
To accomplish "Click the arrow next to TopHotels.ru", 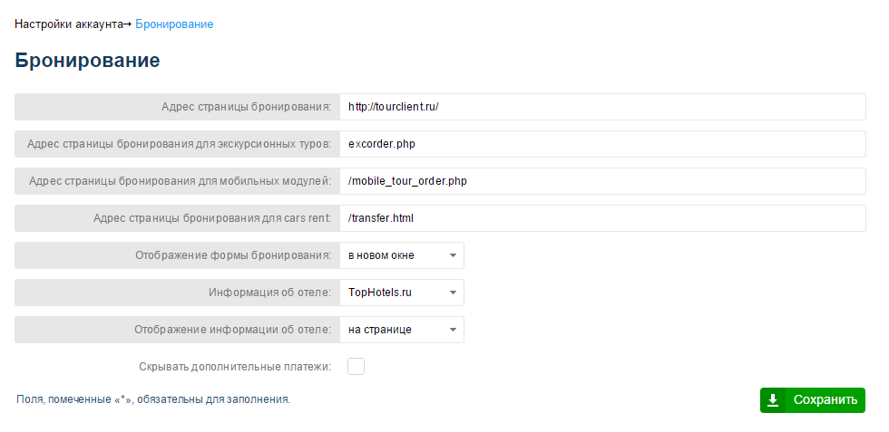I will click(453, 293).
